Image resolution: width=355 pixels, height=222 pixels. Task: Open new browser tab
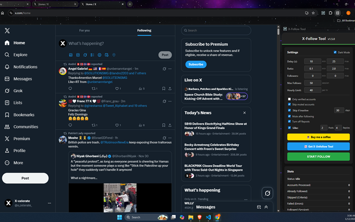tap(130, 4)
